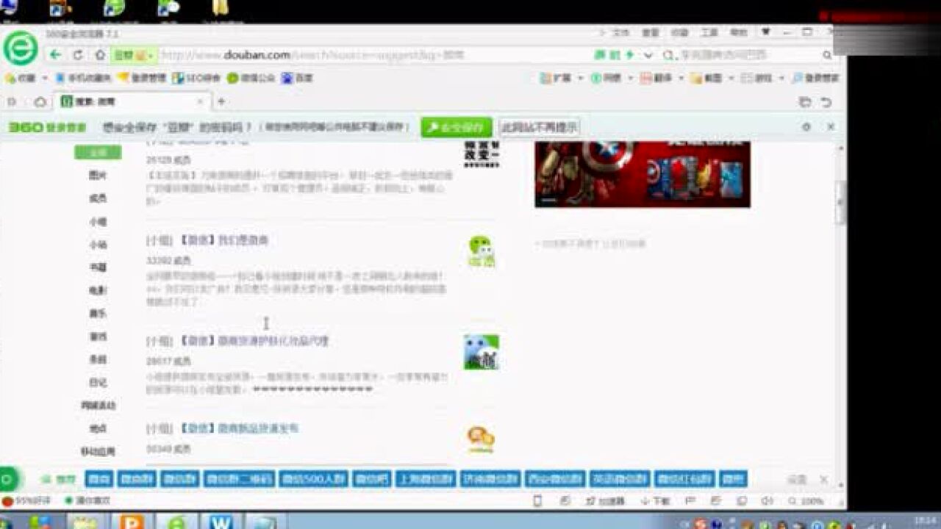The height and width of the screenshot is (529, 941).
Task: Select the diary filter in sidebar
Action: [98, 382]
